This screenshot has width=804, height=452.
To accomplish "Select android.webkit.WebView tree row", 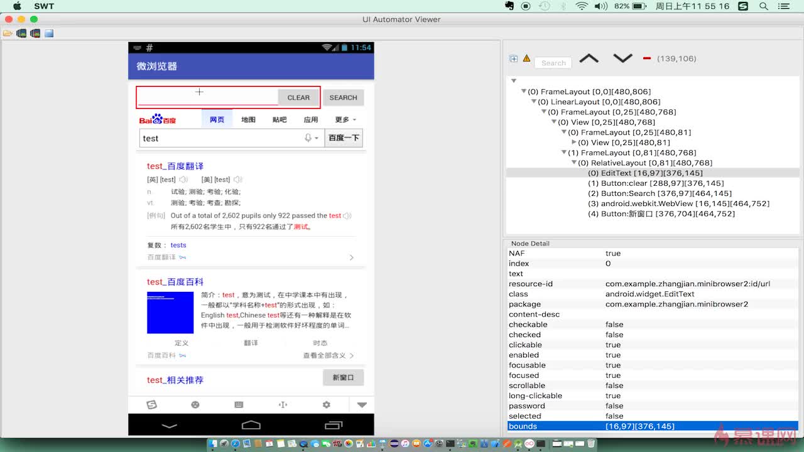I will point(678,203).
